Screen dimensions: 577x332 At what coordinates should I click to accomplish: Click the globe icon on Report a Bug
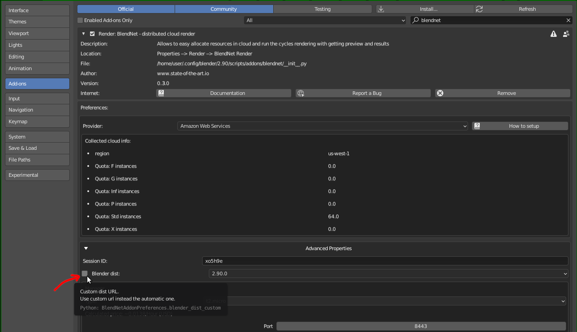(x=301, y=93)
